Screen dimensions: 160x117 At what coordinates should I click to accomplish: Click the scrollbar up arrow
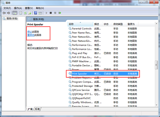156,24
